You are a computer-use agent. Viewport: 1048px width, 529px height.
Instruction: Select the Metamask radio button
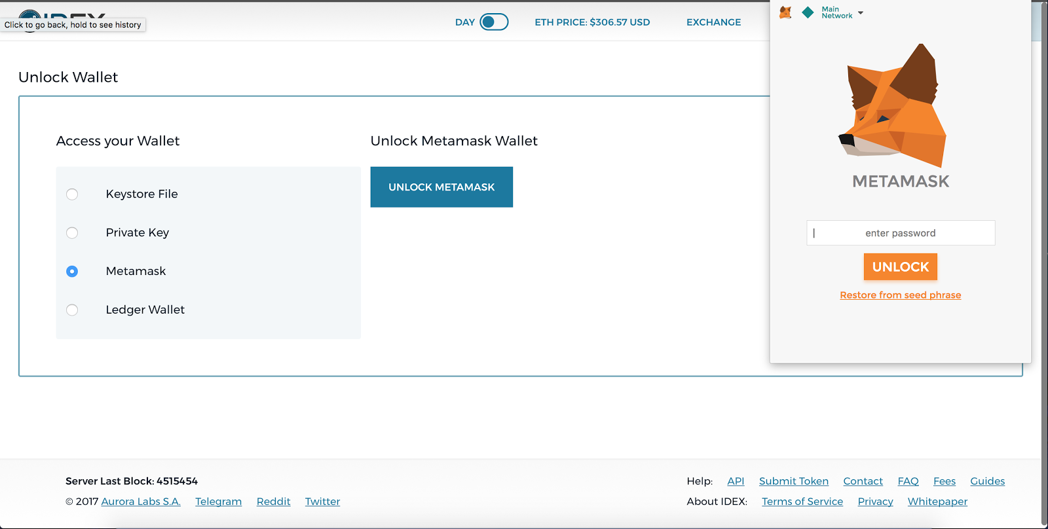pos(72,271)
